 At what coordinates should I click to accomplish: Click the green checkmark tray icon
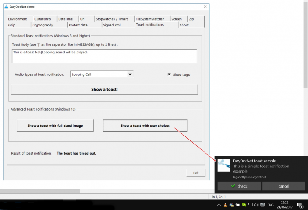point(244,205)
